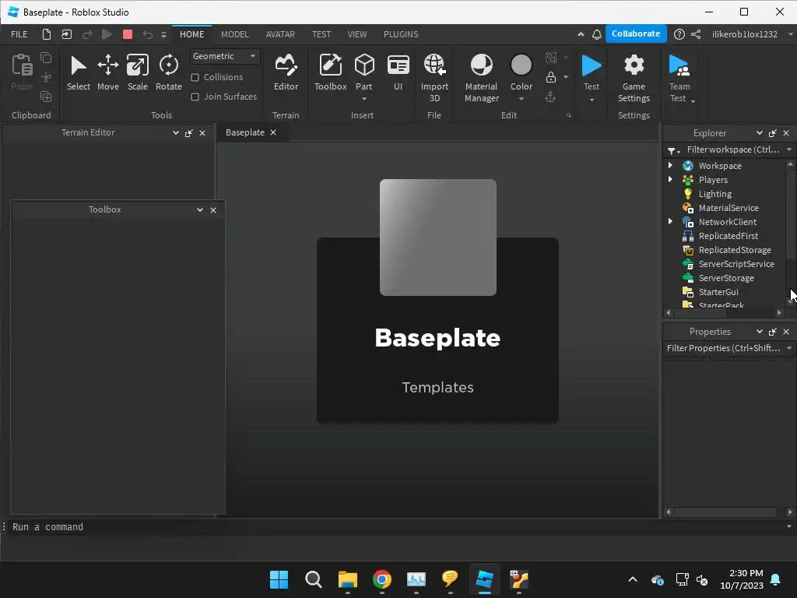Screen dimensions: 797x598
Task: Click the Share icon near username
Action: click(696, 34)
